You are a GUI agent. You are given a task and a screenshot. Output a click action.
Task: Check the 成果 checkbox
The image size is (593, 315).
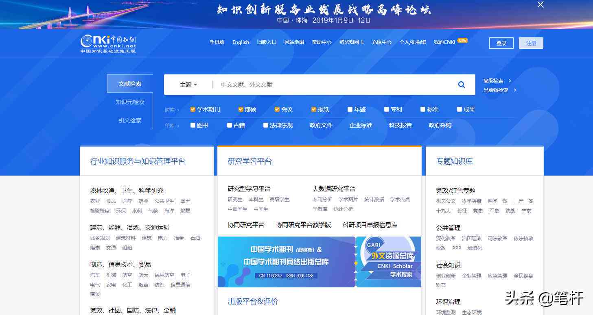[x=460, y=109]
